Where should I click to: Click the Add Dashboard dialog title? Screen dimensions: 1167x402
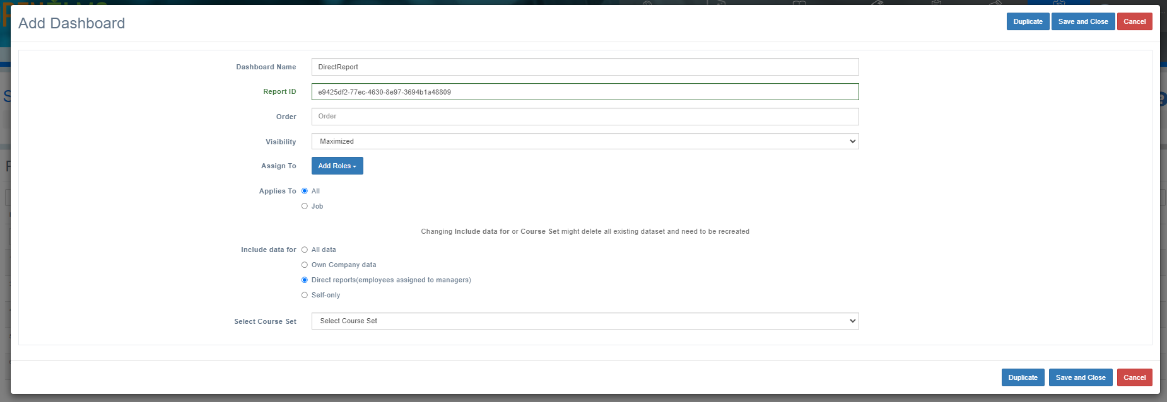72,23
